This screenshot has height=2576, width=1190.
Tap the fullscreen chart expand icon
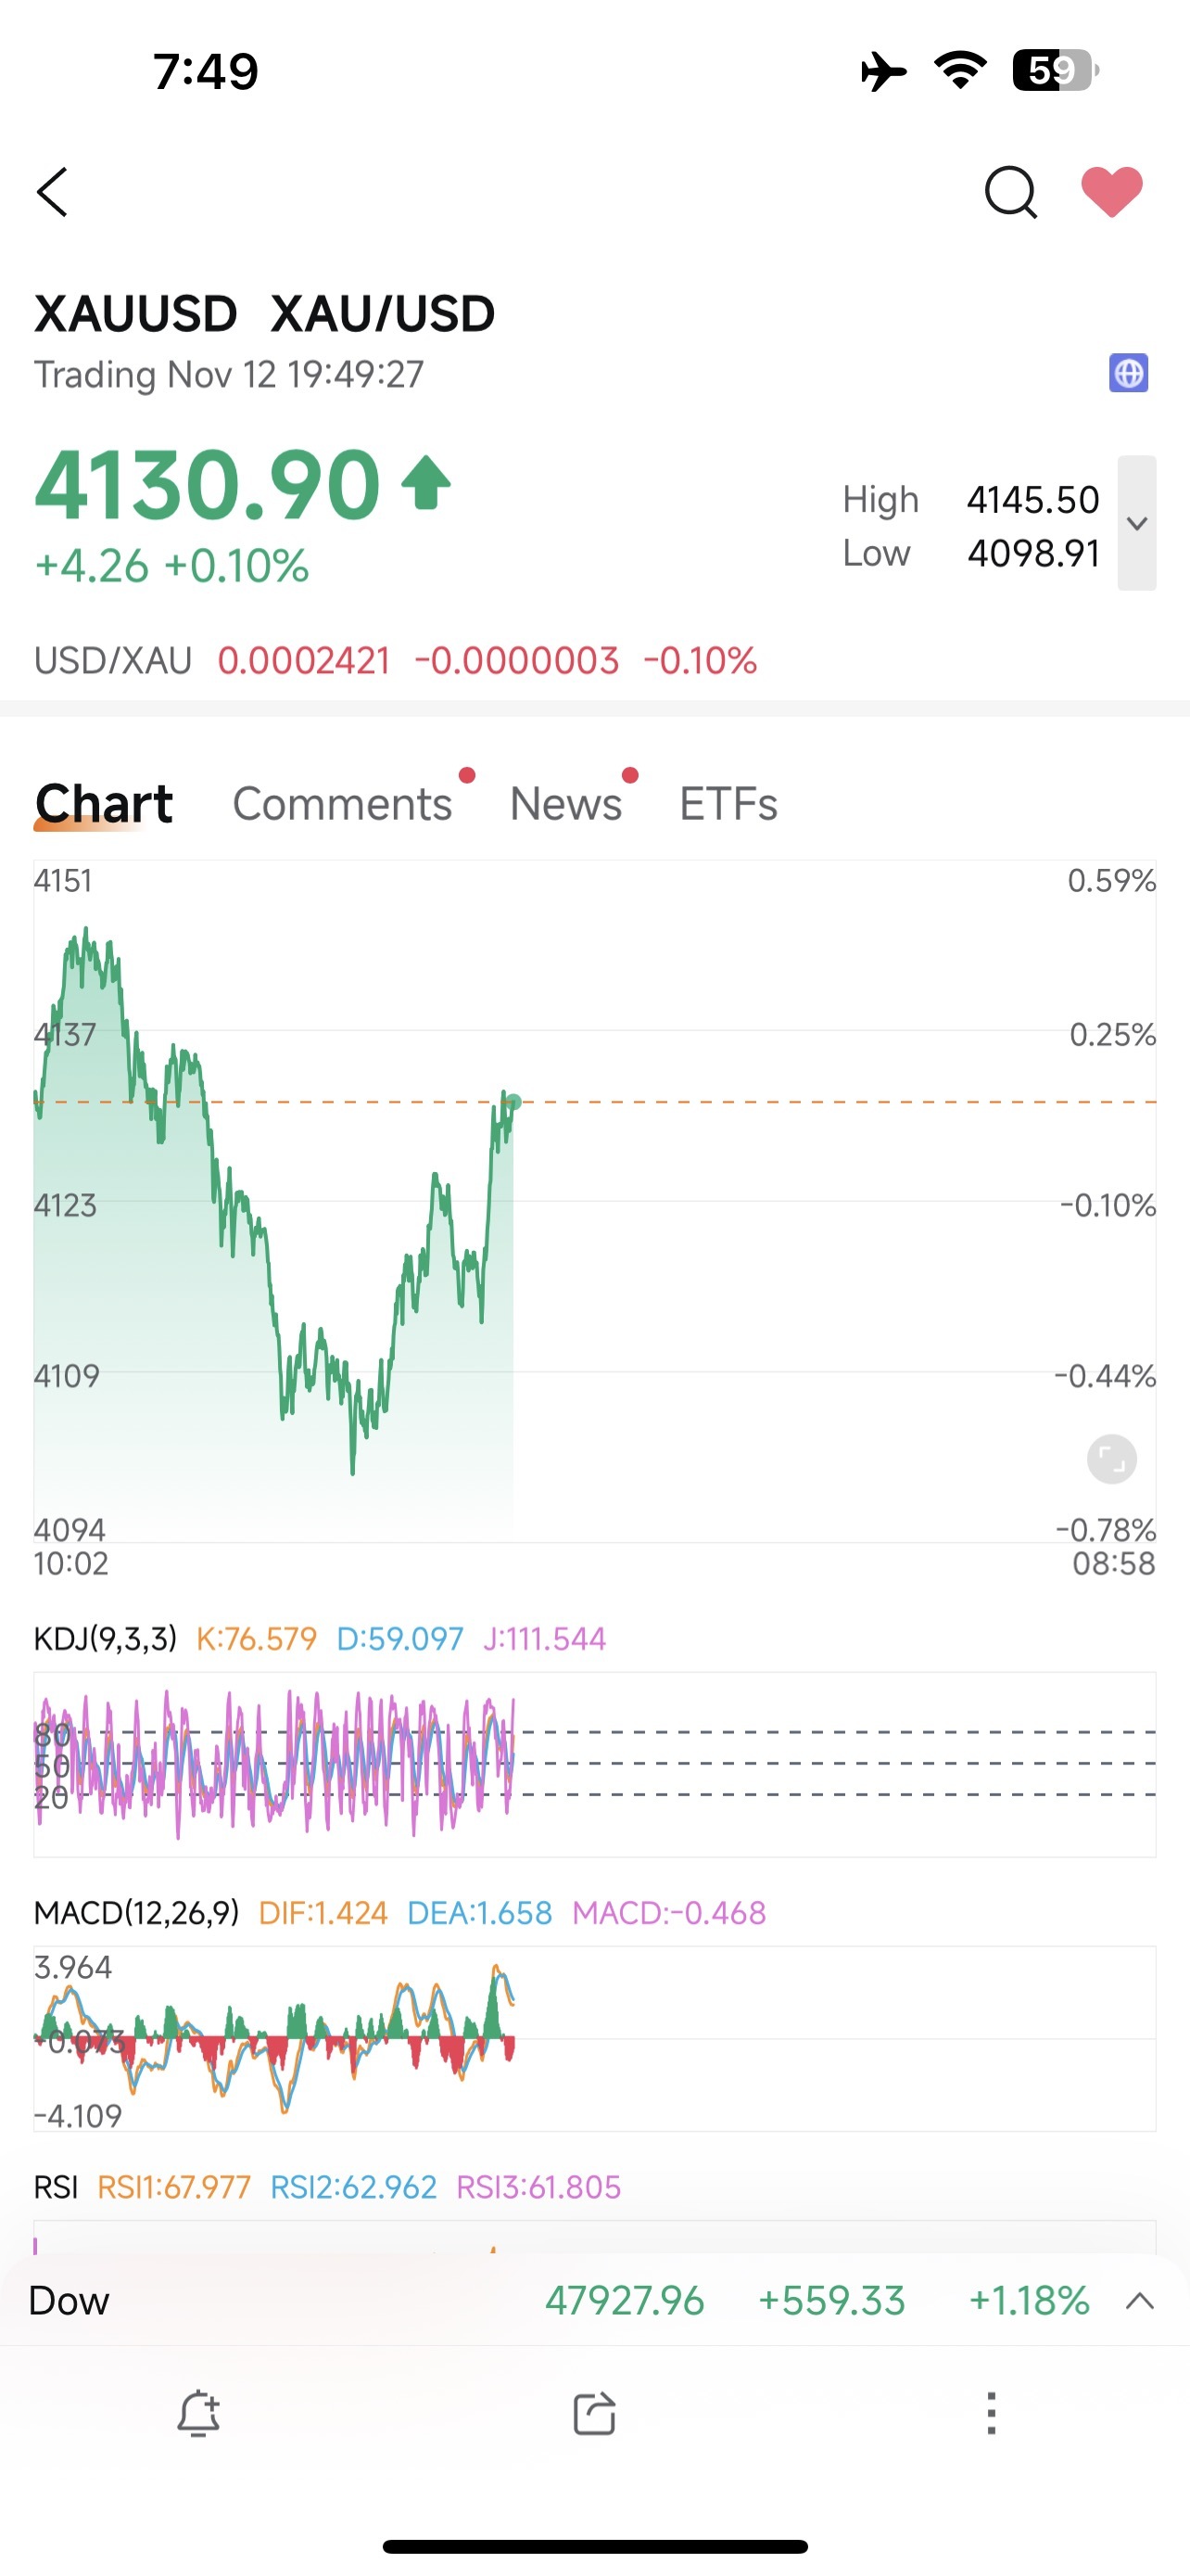[1111, 1459]
